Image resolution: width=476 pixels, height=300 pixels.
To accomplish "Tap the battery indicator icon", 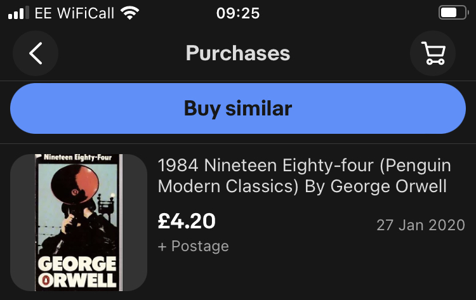I will point(452,13).
